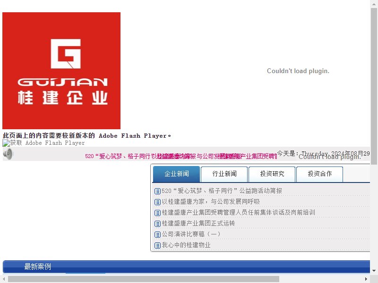Open the 投资研究 tab

click(x=272, y=174)
